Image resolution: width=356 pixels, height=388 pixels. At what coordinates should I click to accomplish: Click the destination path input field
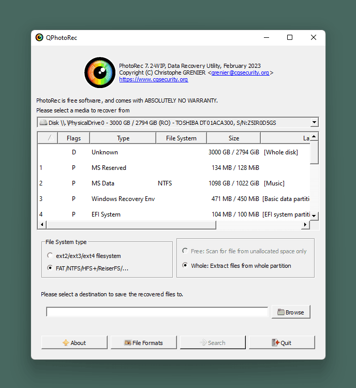157,312
